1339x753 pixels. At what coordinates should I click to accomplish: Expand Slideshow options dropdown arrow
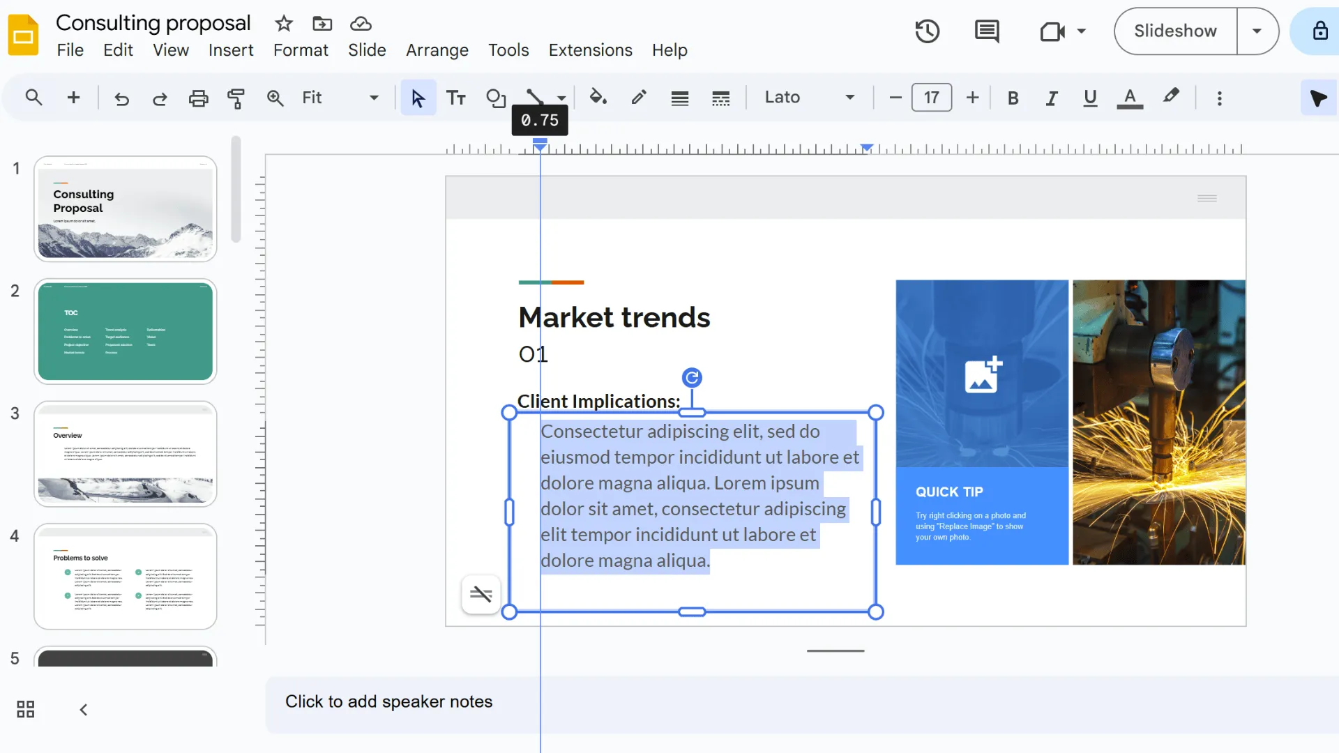tap(1257, 31)
